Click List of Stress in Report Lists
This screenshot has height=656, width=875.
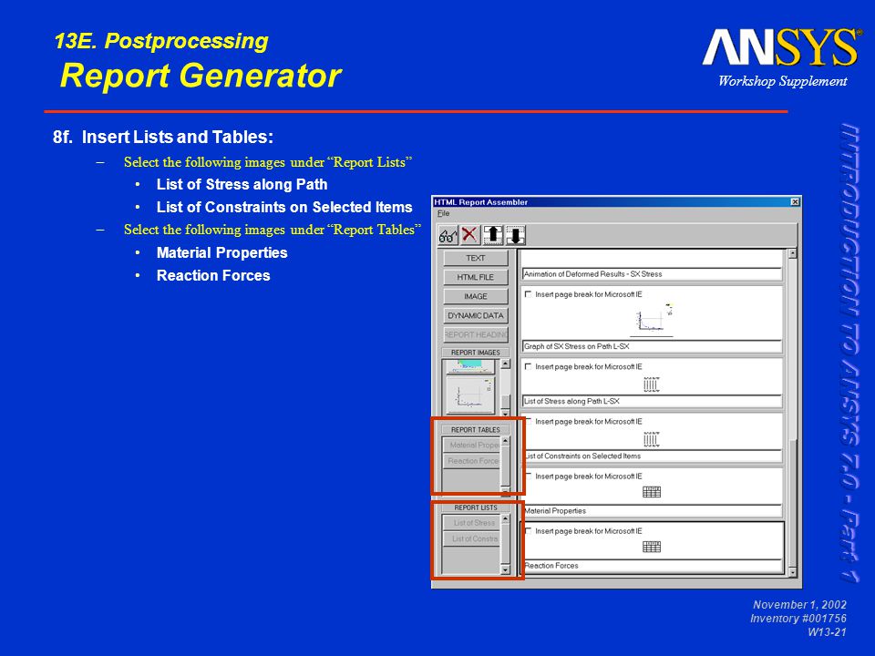472,523
